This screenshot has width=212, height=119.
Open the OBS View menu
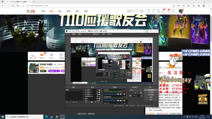(80, 34)
